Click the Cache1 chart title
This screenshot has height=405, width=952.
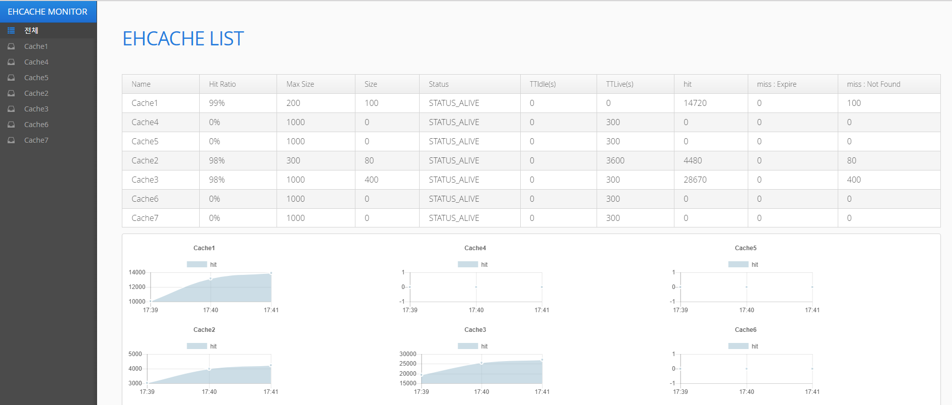coord(204,248)
